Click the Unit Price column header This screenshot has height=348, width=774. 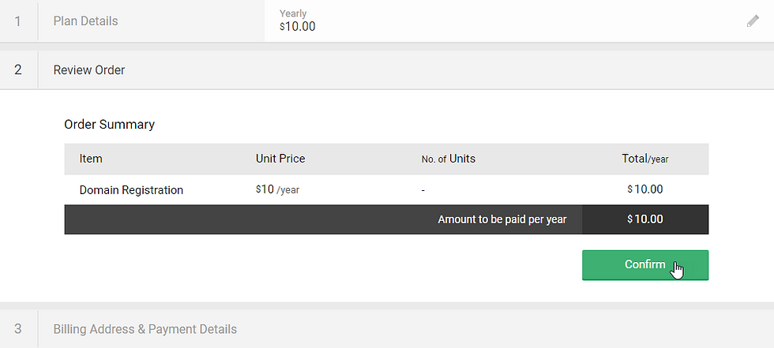click(x=280, y=159)
